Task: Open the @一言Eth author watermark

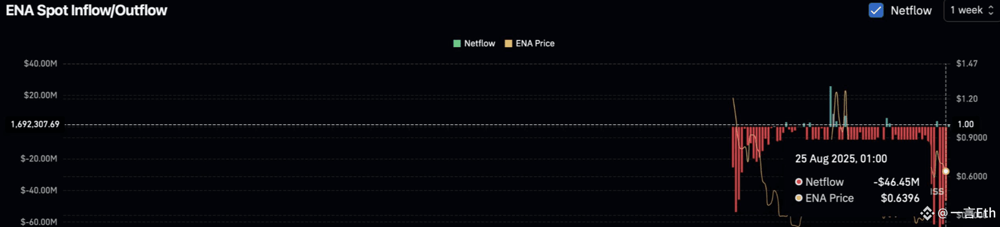Action: pyautogui.click(x=967, y=213)
